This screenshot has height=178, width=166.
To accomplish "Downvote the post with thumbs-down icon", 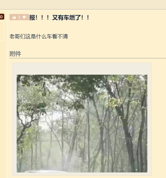I will click(25, 17).
